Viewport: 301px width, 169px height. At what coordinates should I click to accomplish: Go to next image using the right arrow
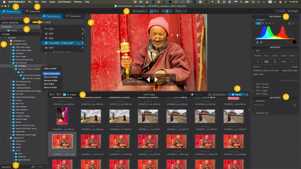click(156, 79)
